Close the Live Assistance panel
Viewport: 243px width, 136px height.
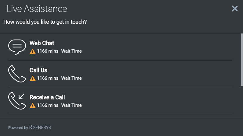(x=234, y=9)
